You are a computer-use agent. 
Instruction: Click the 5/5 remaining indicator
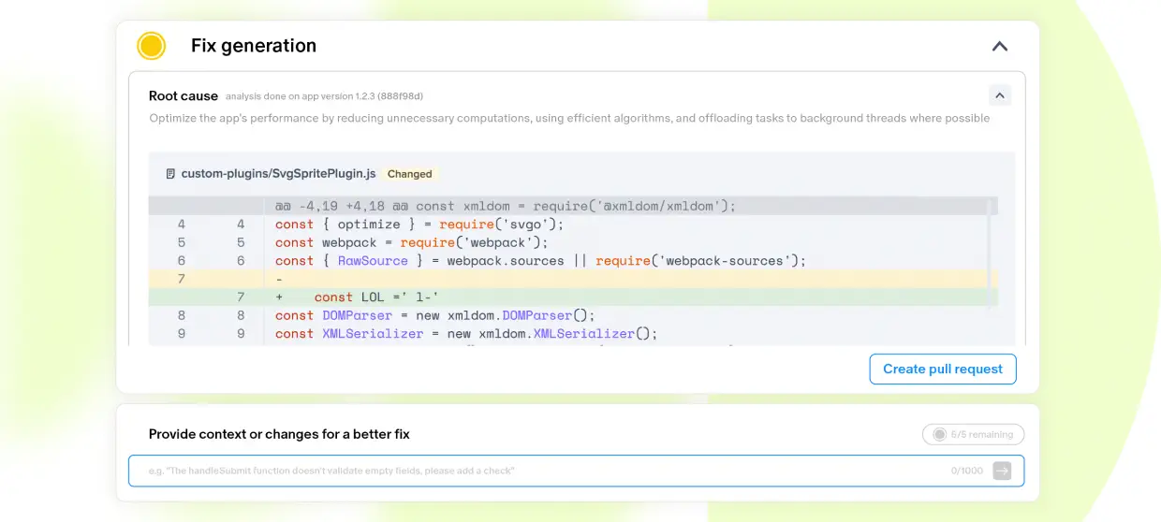tap(973, 434)
